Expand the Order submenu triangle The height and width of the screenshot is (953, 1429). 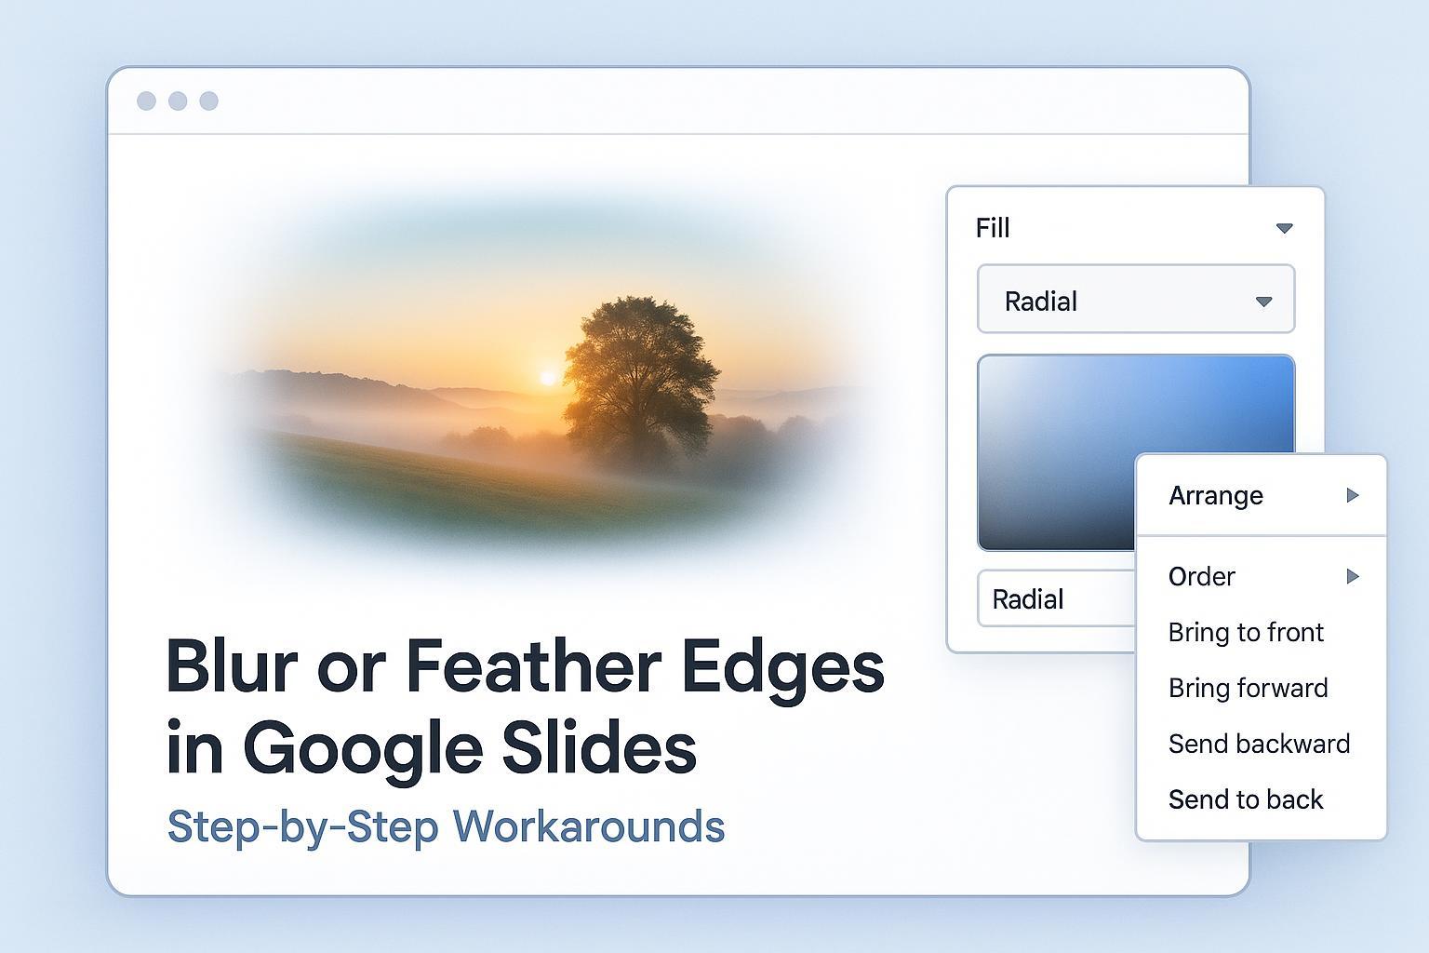[1353, 577]
